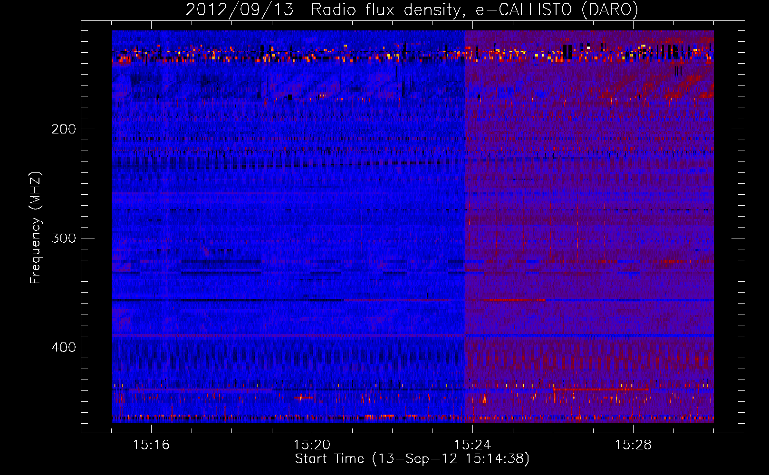Image resolution: width=769 pixels, height=475 pixels.
Task: Click the 15:16 time tick label
Action: tap(151, 445)
